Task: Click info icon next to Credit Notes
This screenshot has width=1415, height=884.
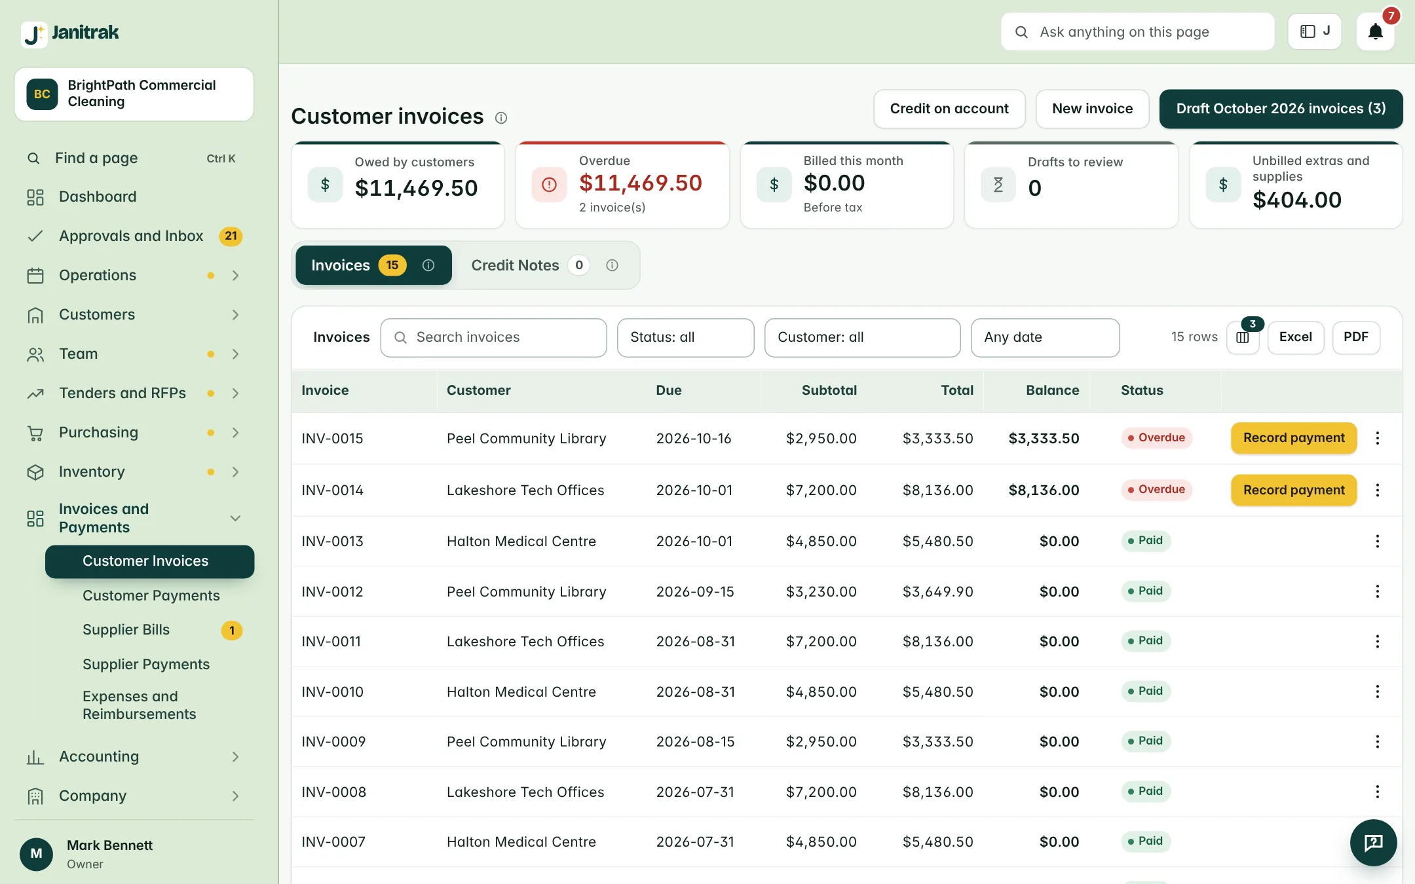Action: point(612,265)
